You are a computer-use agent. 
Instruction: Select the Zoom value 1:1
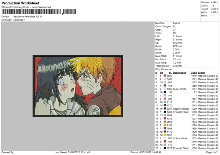tap(213, 15)
